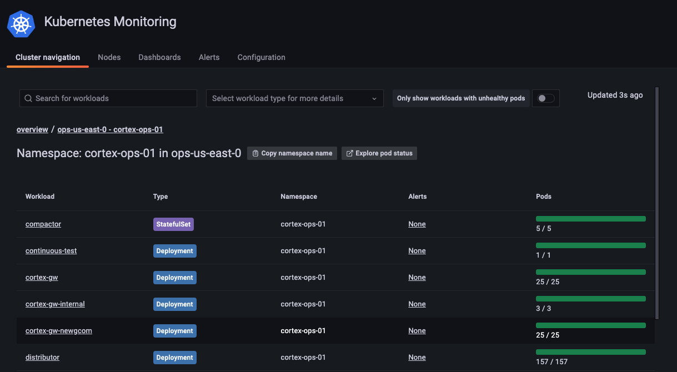The height and width of the screenshot is (372, 677).
Task: Click alerts None for cortex-gw-newgcom row
Action: tap(417, 331)
